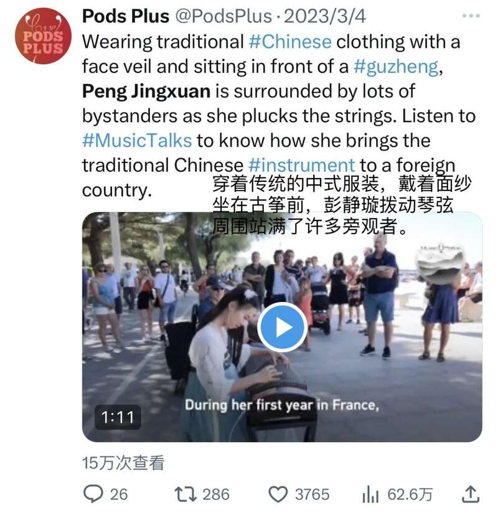
Task: Click the reply speech bubble icon
Action: (93, 494)
